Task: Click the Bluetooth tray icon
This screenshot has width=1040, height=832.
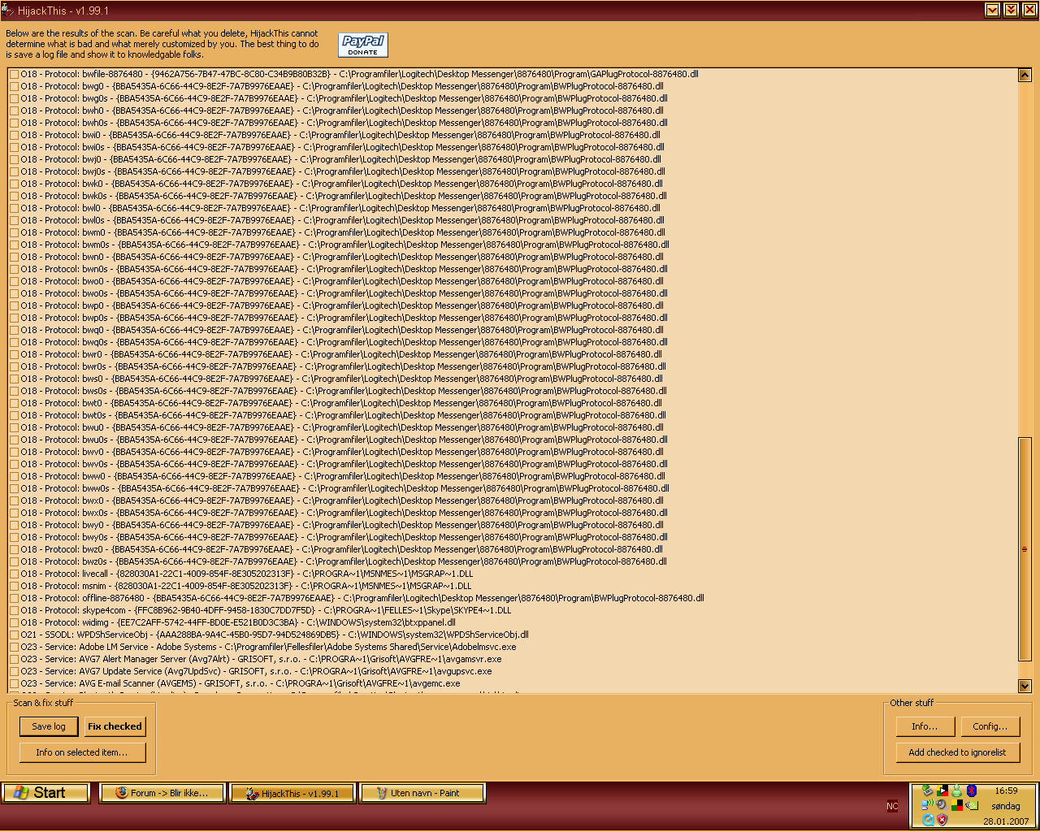Action: tap(972, 791)
